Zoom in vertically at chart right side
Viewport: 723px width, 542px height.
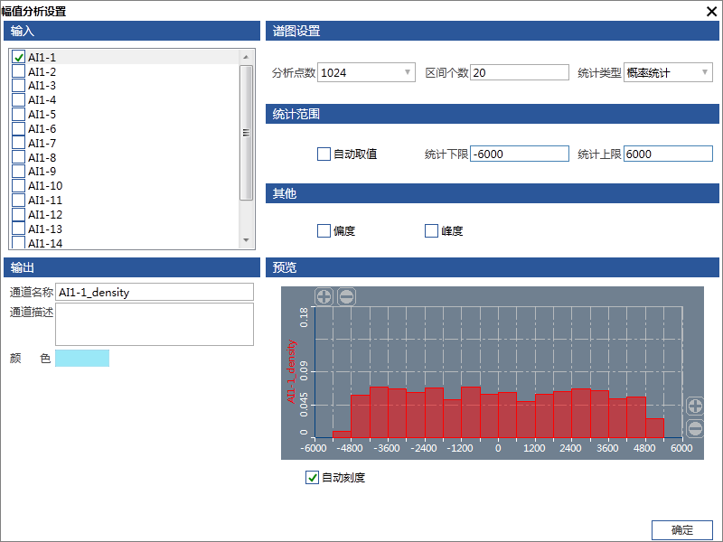point(695,406)
